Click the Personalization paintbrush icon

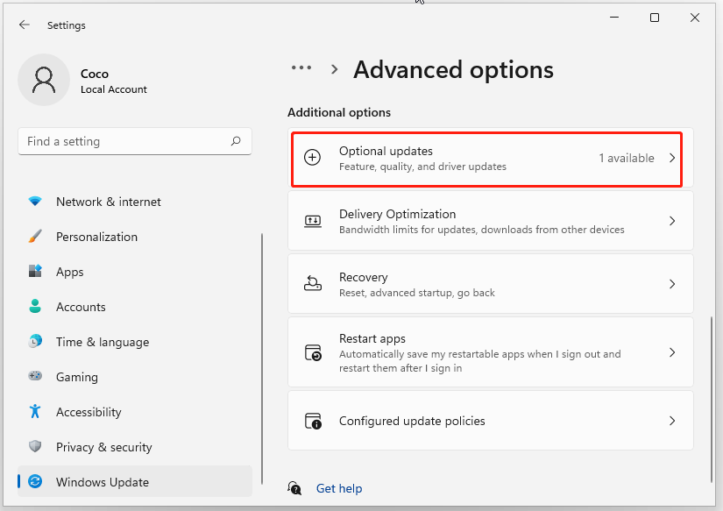[35, 236]
